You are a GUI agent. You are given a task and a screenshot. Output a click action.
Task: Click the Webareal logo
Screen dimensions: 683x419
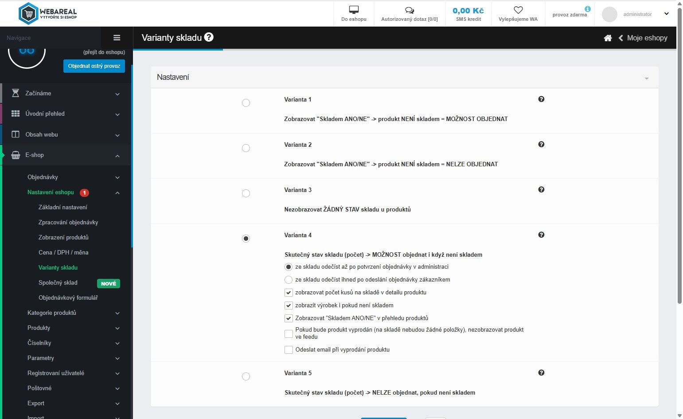[47, 14]
